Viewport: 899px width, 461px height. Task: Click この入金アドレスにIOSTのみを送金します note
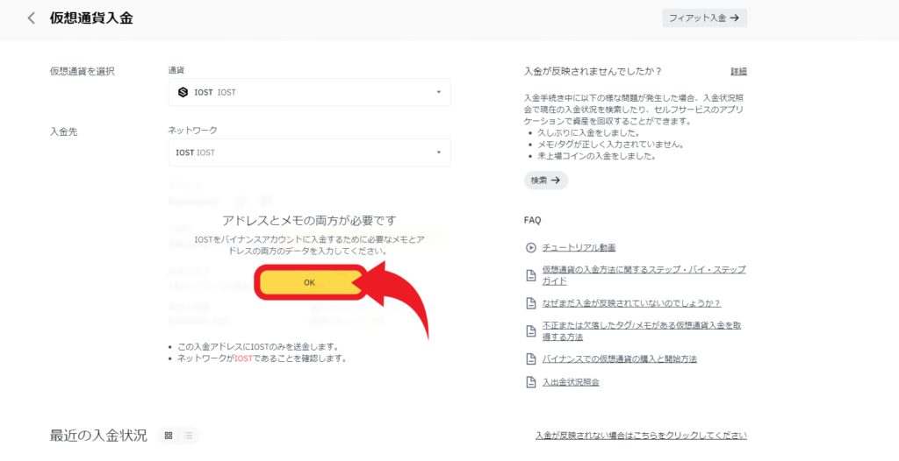click(257, 347)
